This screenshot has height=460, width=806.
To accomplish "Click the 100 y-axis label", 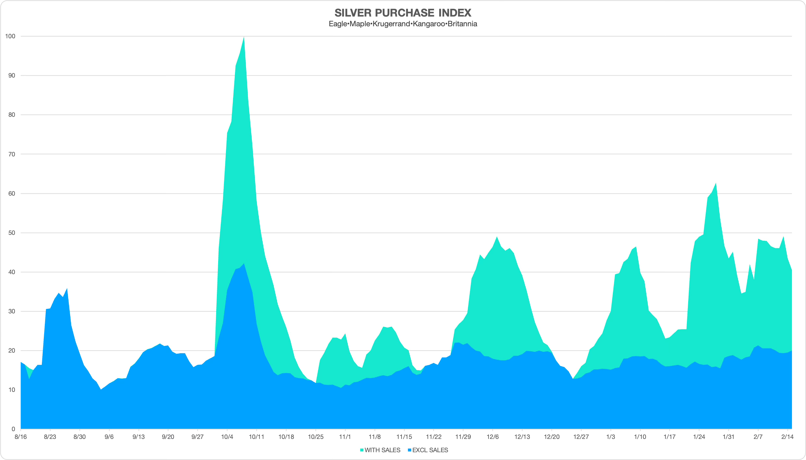I will tap(10, 36).
